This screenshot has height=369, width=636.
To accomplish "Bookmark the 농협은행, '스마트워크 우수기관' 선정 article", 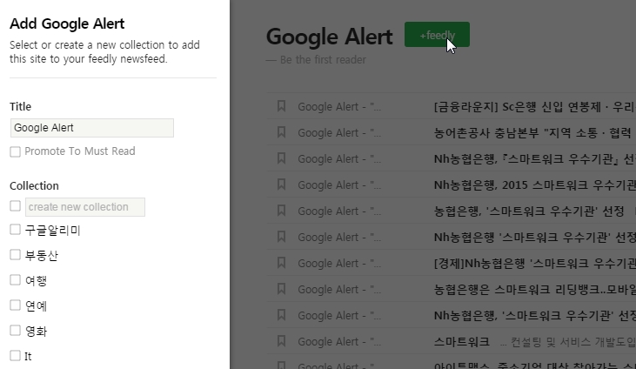I will tap(281, 211).
